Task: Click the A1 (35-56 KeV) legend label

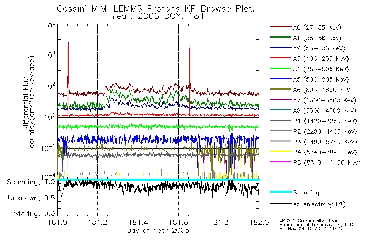Action: click(317, 38)
